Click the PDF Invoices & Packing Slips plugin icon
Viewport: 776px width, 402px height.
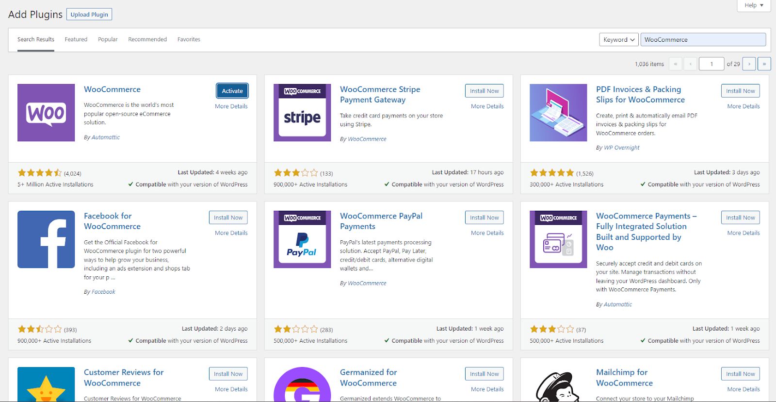tap(558, 113)
